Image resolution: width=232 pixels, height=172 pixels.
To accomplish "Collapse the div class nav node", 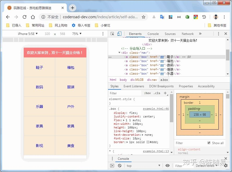I will (x=120, y=53).
